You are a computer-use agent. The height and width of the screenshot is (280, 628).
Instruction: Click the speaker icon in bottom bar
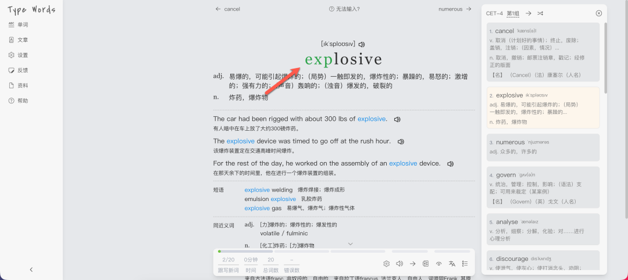click(x=399, y=264)
